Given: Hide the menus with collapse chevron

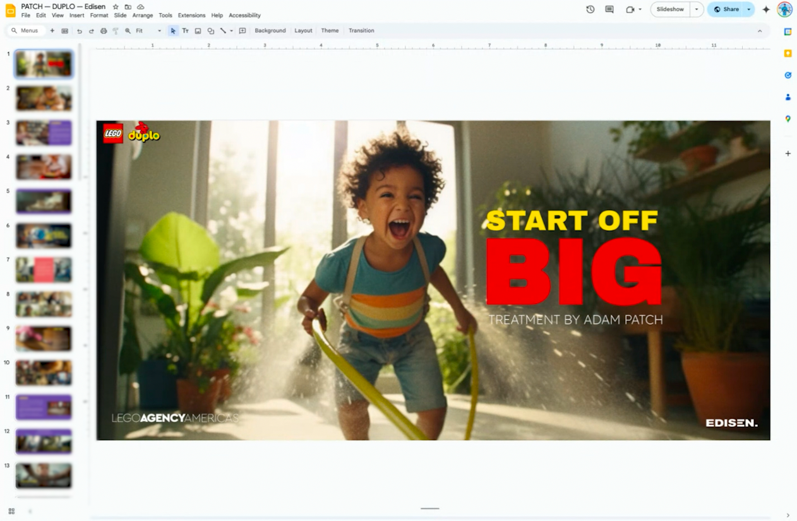Looking at the screenshot, I should [760, 31].
